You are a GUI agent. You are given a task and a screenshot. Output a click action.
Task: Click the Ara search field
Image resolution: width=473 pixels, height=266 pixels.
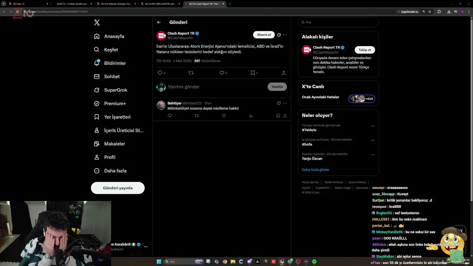[x=338, y=22]
